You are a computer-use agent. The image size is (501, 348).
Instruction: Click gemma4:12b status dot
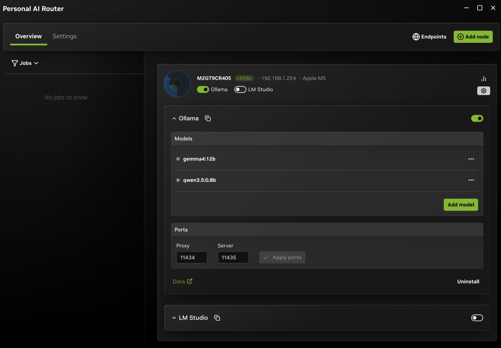[178, 159]
